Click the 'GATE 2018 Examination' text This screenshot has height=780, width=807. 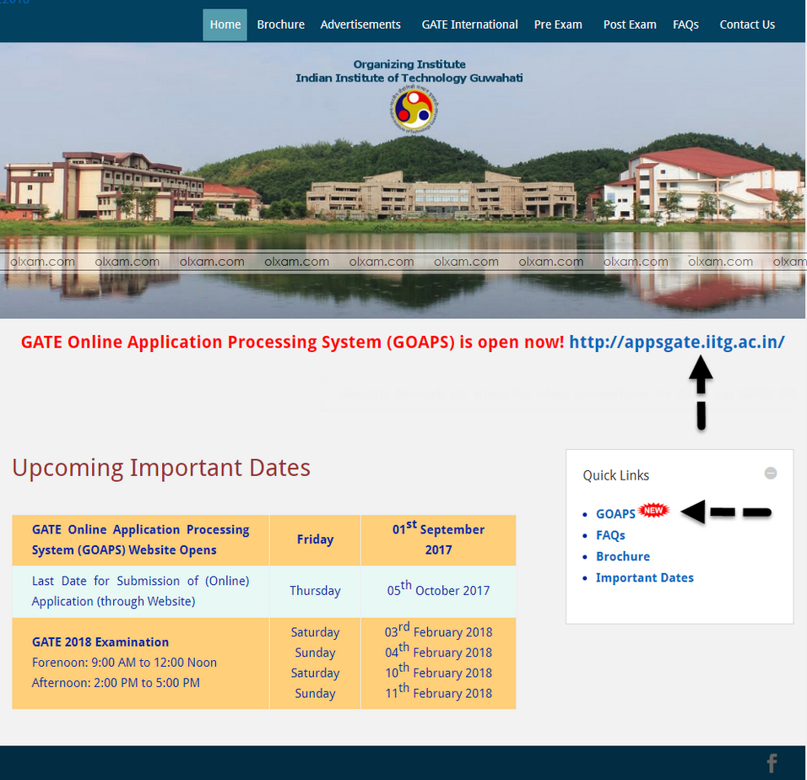coord(100,642)
